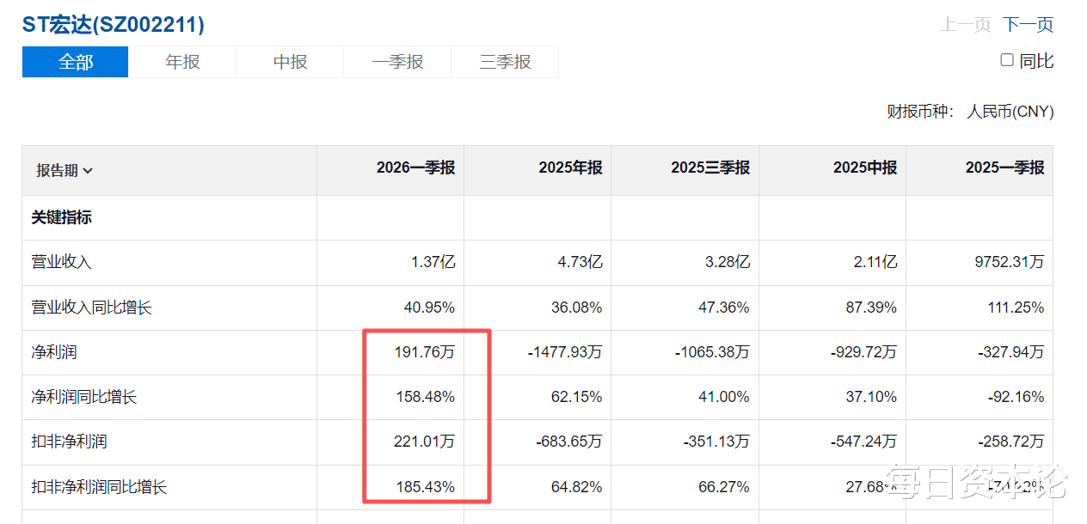Viewport: 1087px width, 524px height.
Task: Open the ST宏达(SZ002211) stock title
Action: click(x=114, y=25)
